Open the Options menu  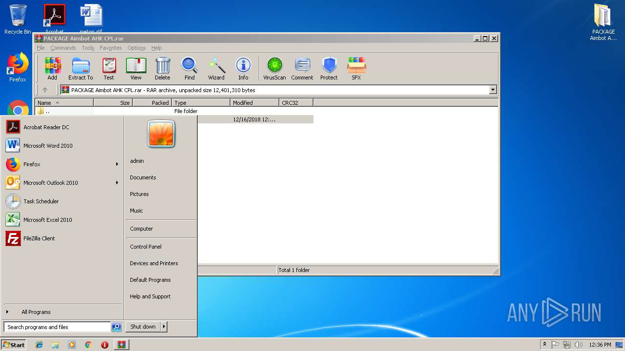coord(137,48)
